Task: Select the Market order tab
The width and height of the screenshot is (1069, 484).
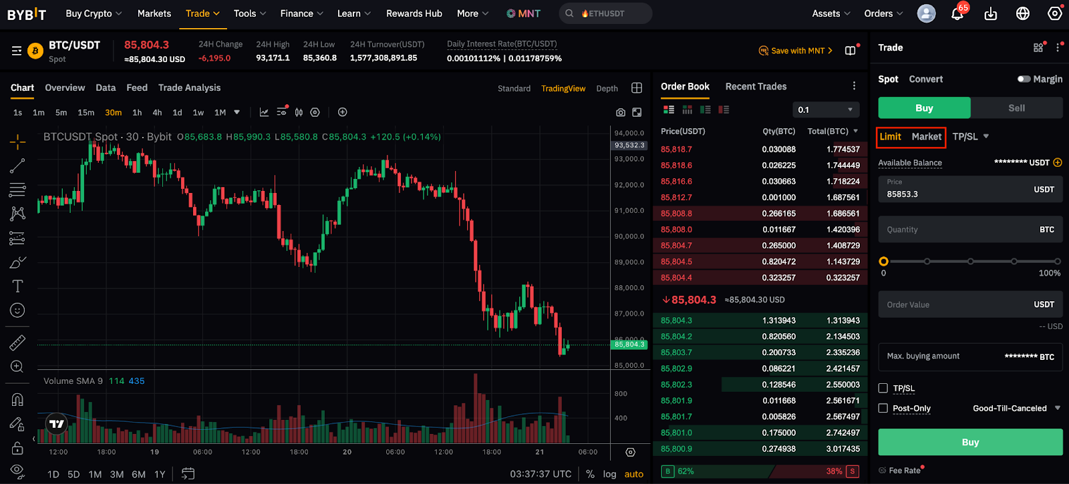Action: pyautogui.click(x=926, y=136)
